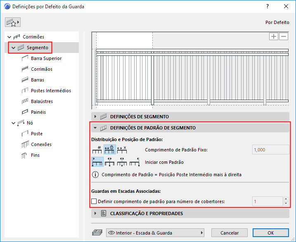Confirm with the OK button
Viewport: 296px width, 242px height.
pos(271,233)
